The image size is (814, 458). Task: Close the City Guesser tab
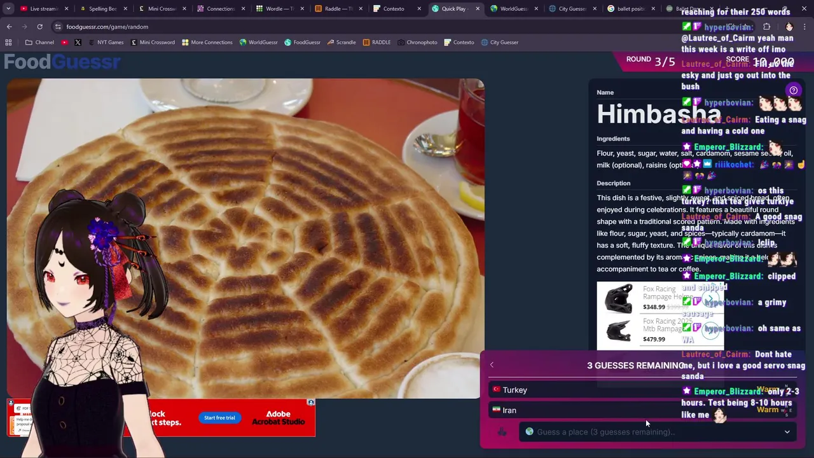pos(595,9)
